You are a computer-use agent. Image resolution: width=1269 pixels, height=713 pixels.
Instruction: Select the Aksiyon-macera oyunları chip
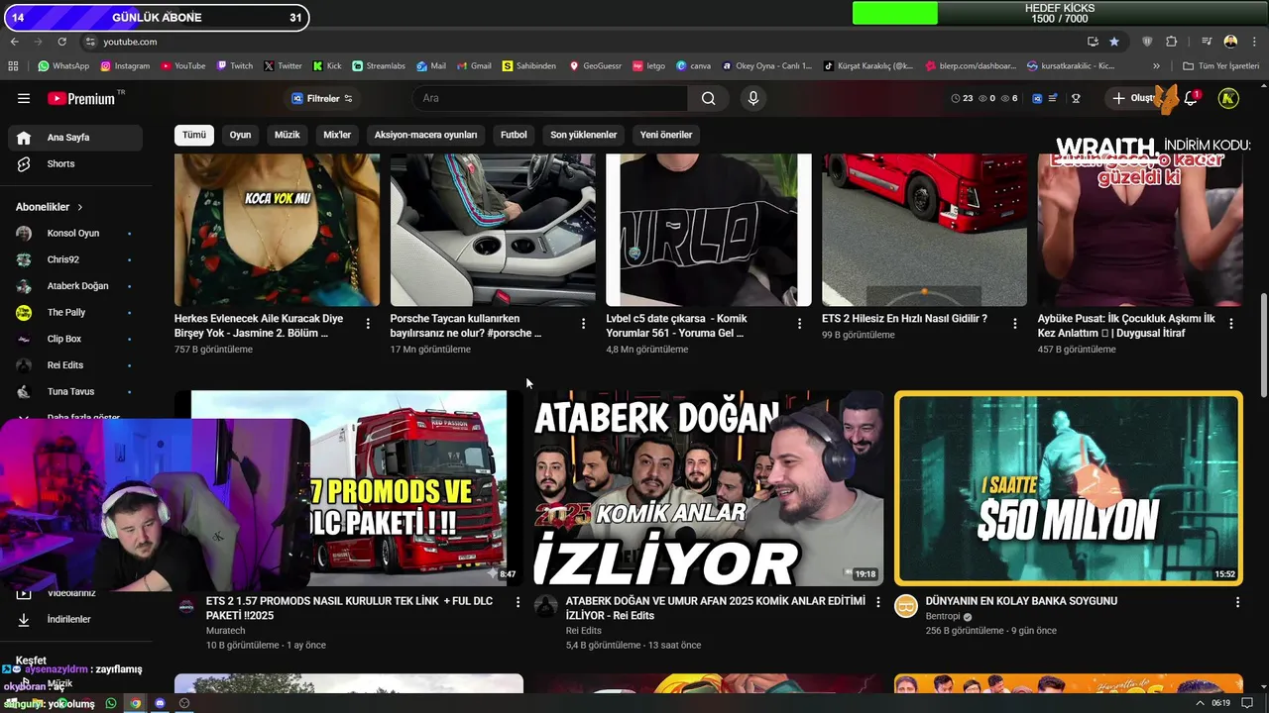[x=425, y=135]
